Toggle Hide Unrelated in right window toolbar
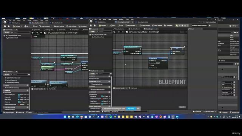Viewport: 242px width, 136px height. click(x=130, y=25)
